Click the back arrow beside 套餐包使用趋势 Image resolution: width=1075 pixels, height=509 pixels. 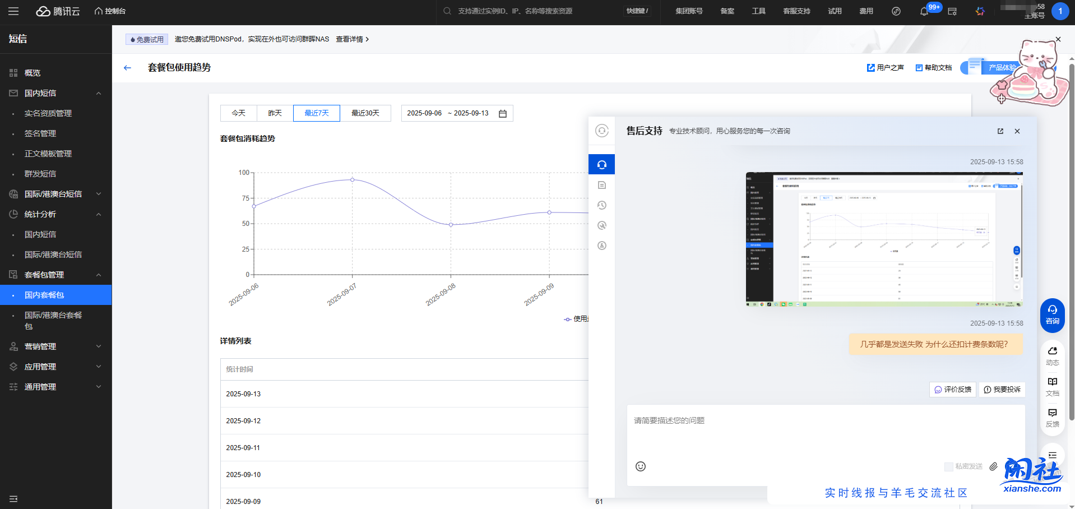(127, 68)
